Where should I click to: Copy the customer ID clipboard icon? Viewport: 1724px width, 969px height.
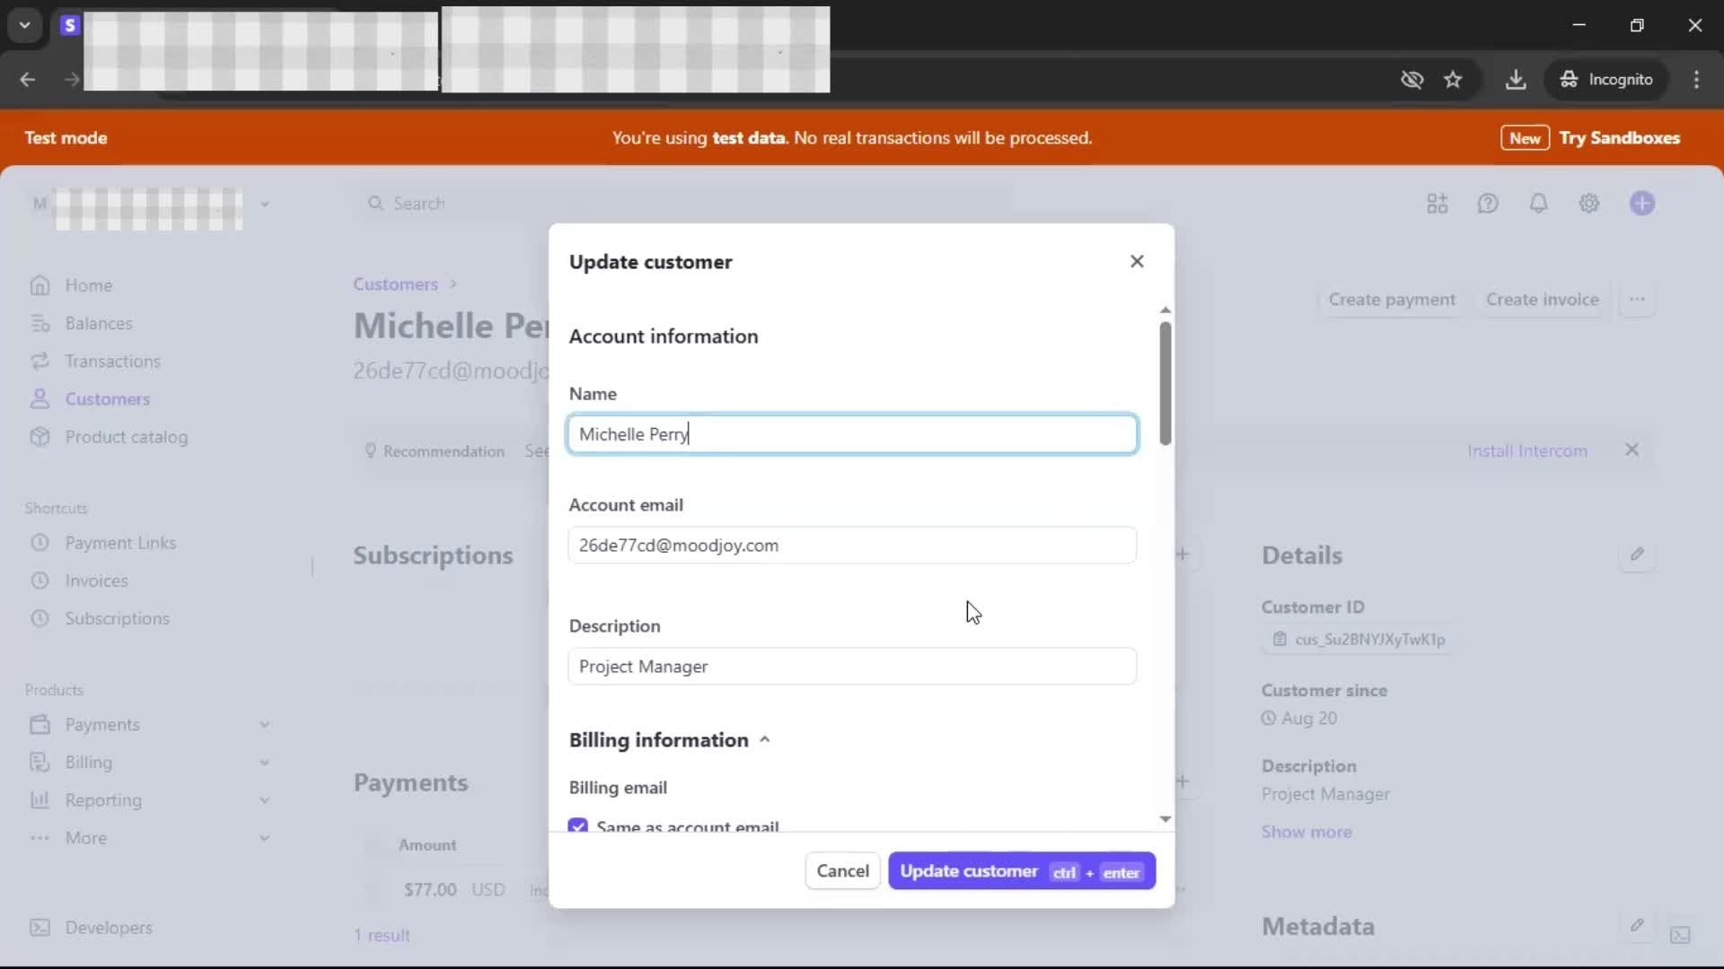1280,639
